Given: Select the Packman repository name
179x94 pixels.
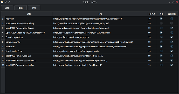Looking at the screenshot, I should pos(29,19).
